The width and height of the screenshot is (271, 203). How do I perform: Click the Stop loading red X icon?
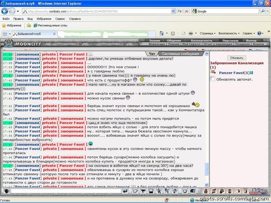187,11
